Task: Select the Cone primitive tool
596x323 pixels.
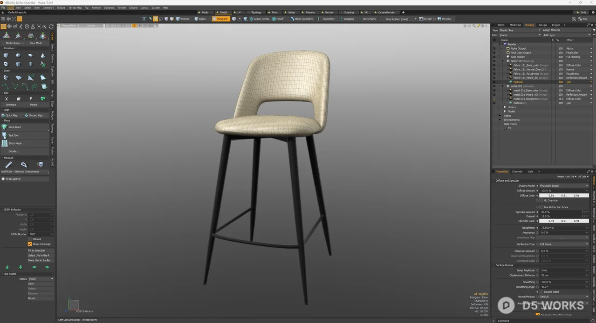Action: pos(43,55)
